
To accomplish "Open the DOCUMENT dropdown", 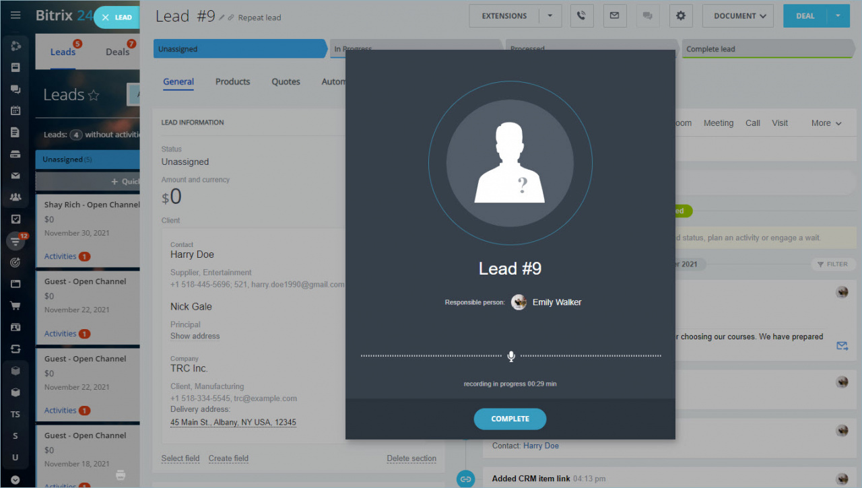I will click(x=738, y=16).
